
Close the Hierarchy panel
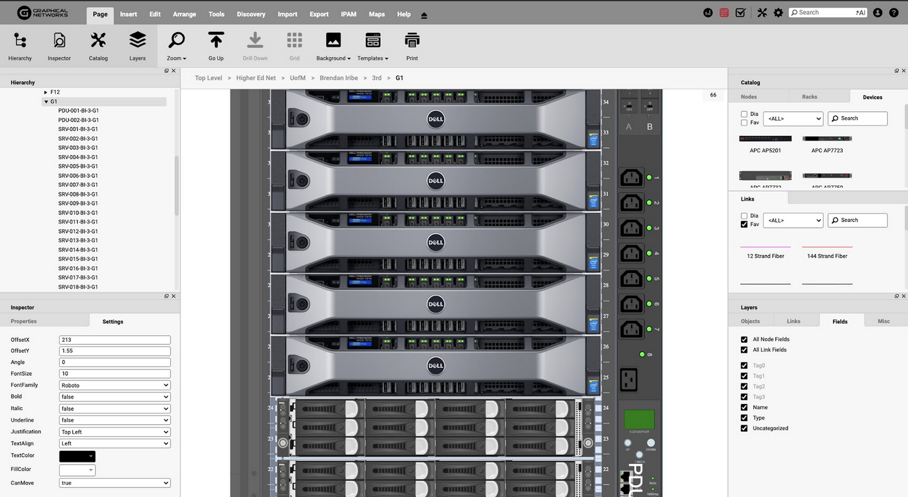coord(174,71)
